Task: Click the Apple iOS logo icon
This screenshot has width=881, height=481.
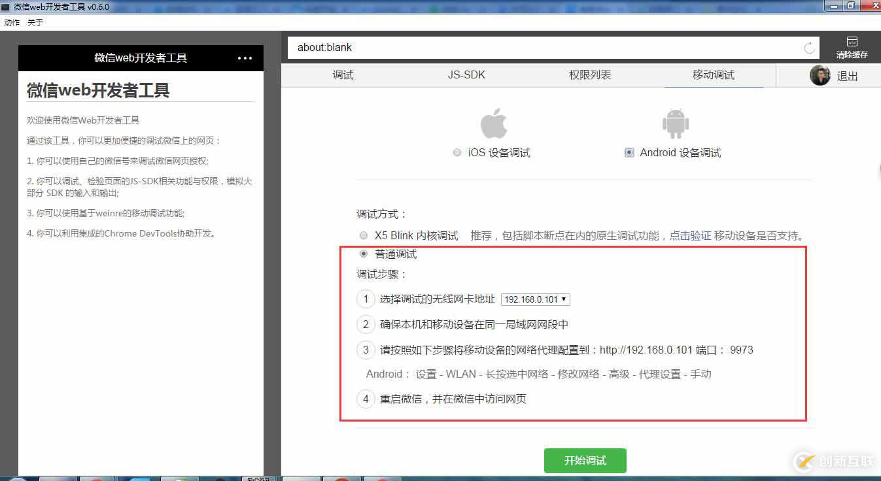Action: coord(494,124)
